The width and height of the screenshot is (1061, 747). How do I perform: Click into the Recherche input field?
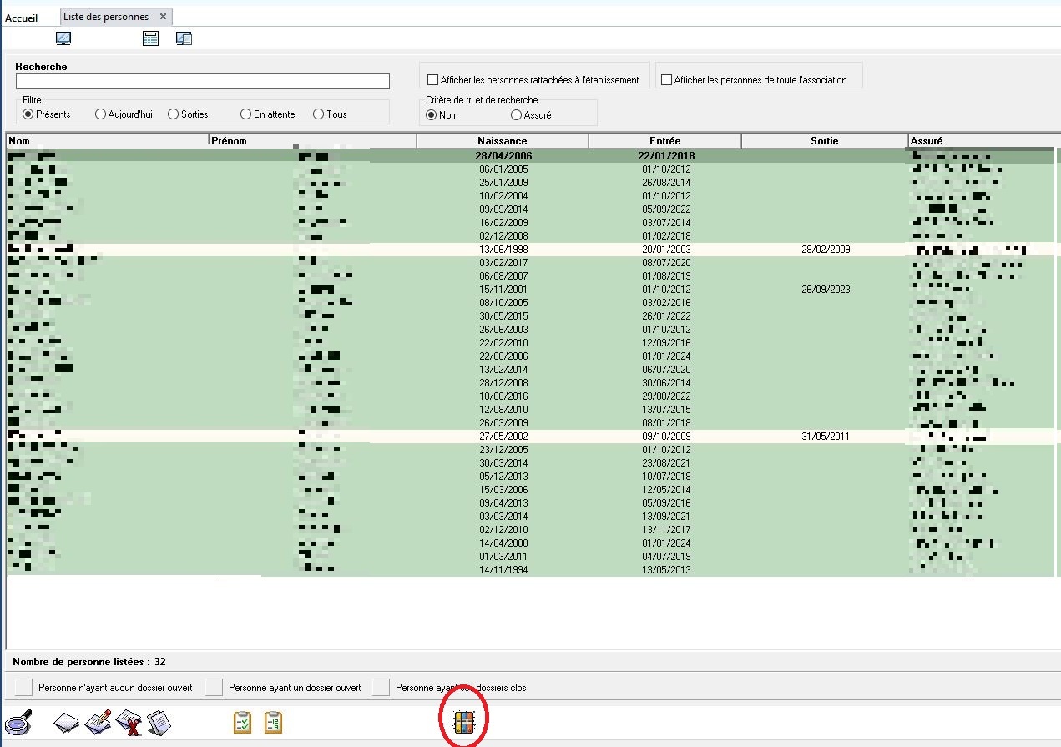point(202,82)
